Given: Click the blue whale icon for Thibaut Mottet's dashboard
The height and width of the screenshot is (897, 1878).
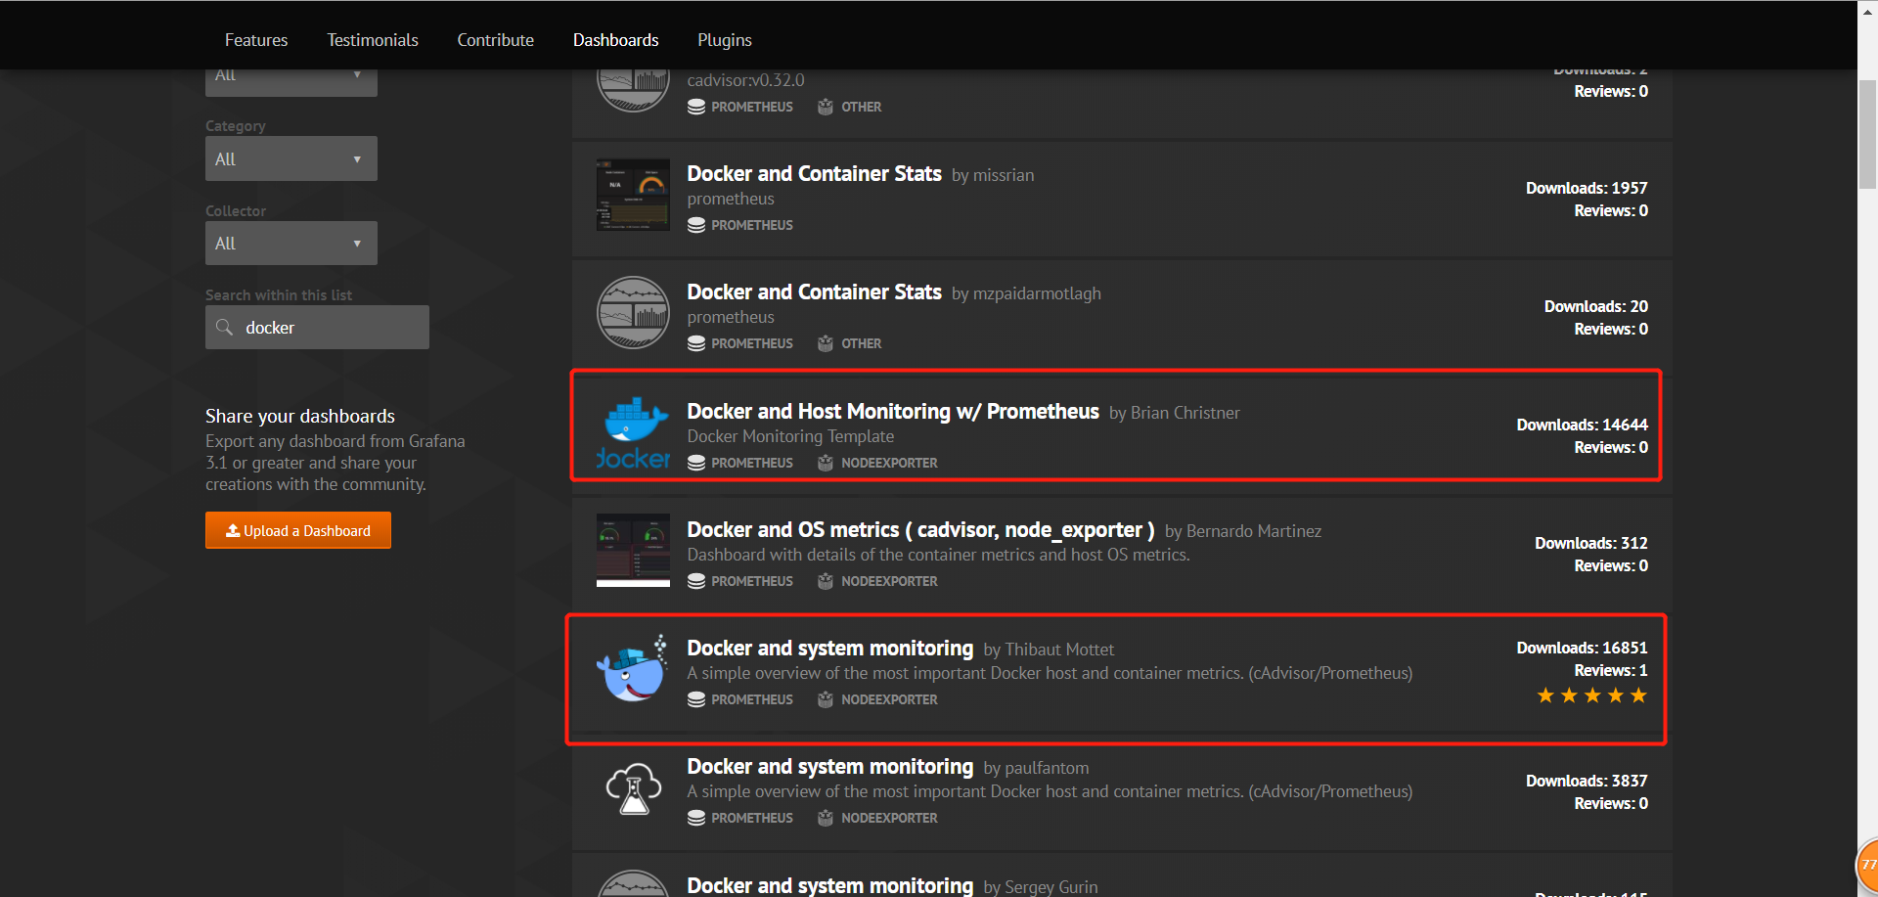Looking at the screenshot, I should click(x=632, y=670).
